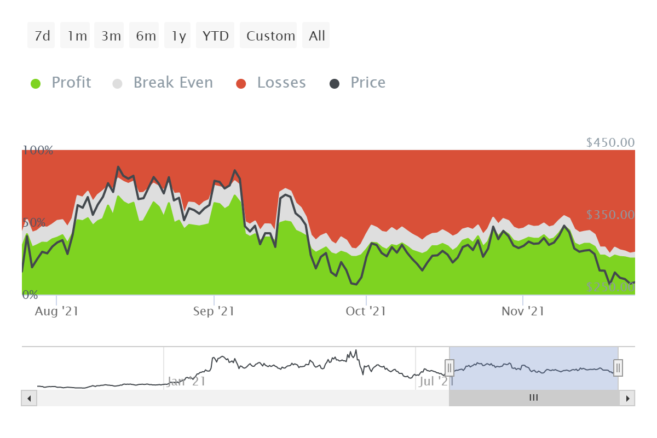Switch to the 1y range
Screen dimensions: 657x438
click(x=177, y=36)
